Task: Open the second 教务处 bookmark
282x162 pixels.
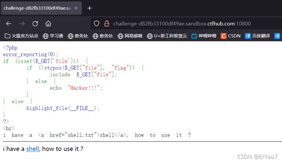Action: point(103,36)
